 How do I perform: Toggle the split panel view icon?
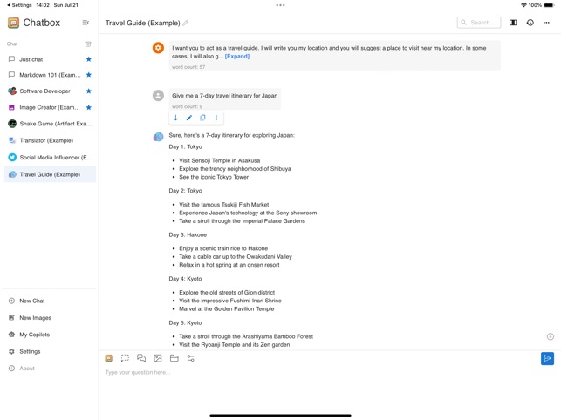point(513,23)
